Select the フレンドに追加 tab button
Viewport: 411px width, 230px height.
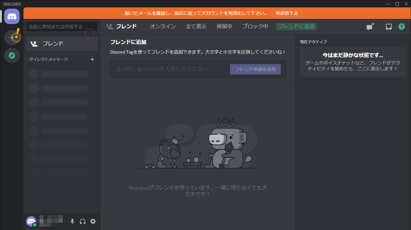pyautogui.click(x=296, y=27)
